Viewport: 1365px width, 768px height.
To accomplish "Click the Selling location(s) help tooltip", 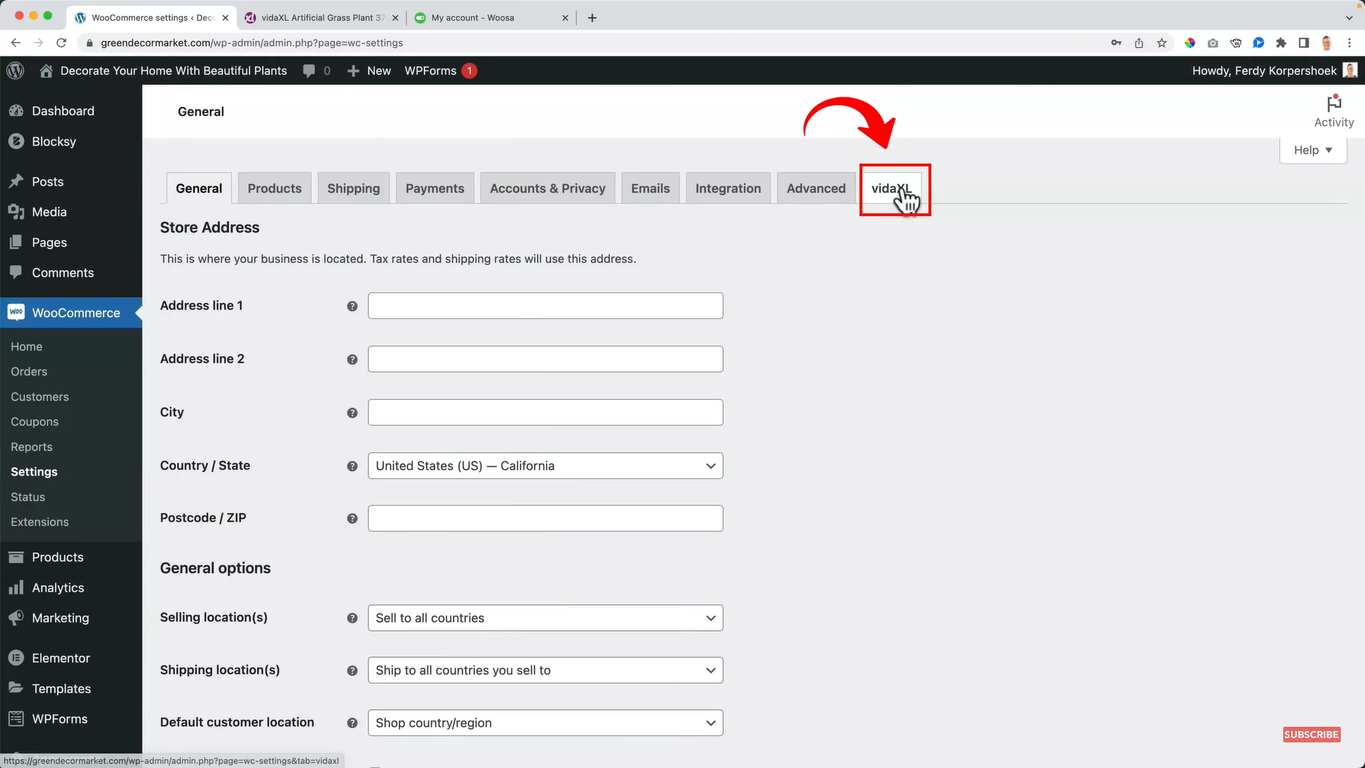I will coord(352,618).
